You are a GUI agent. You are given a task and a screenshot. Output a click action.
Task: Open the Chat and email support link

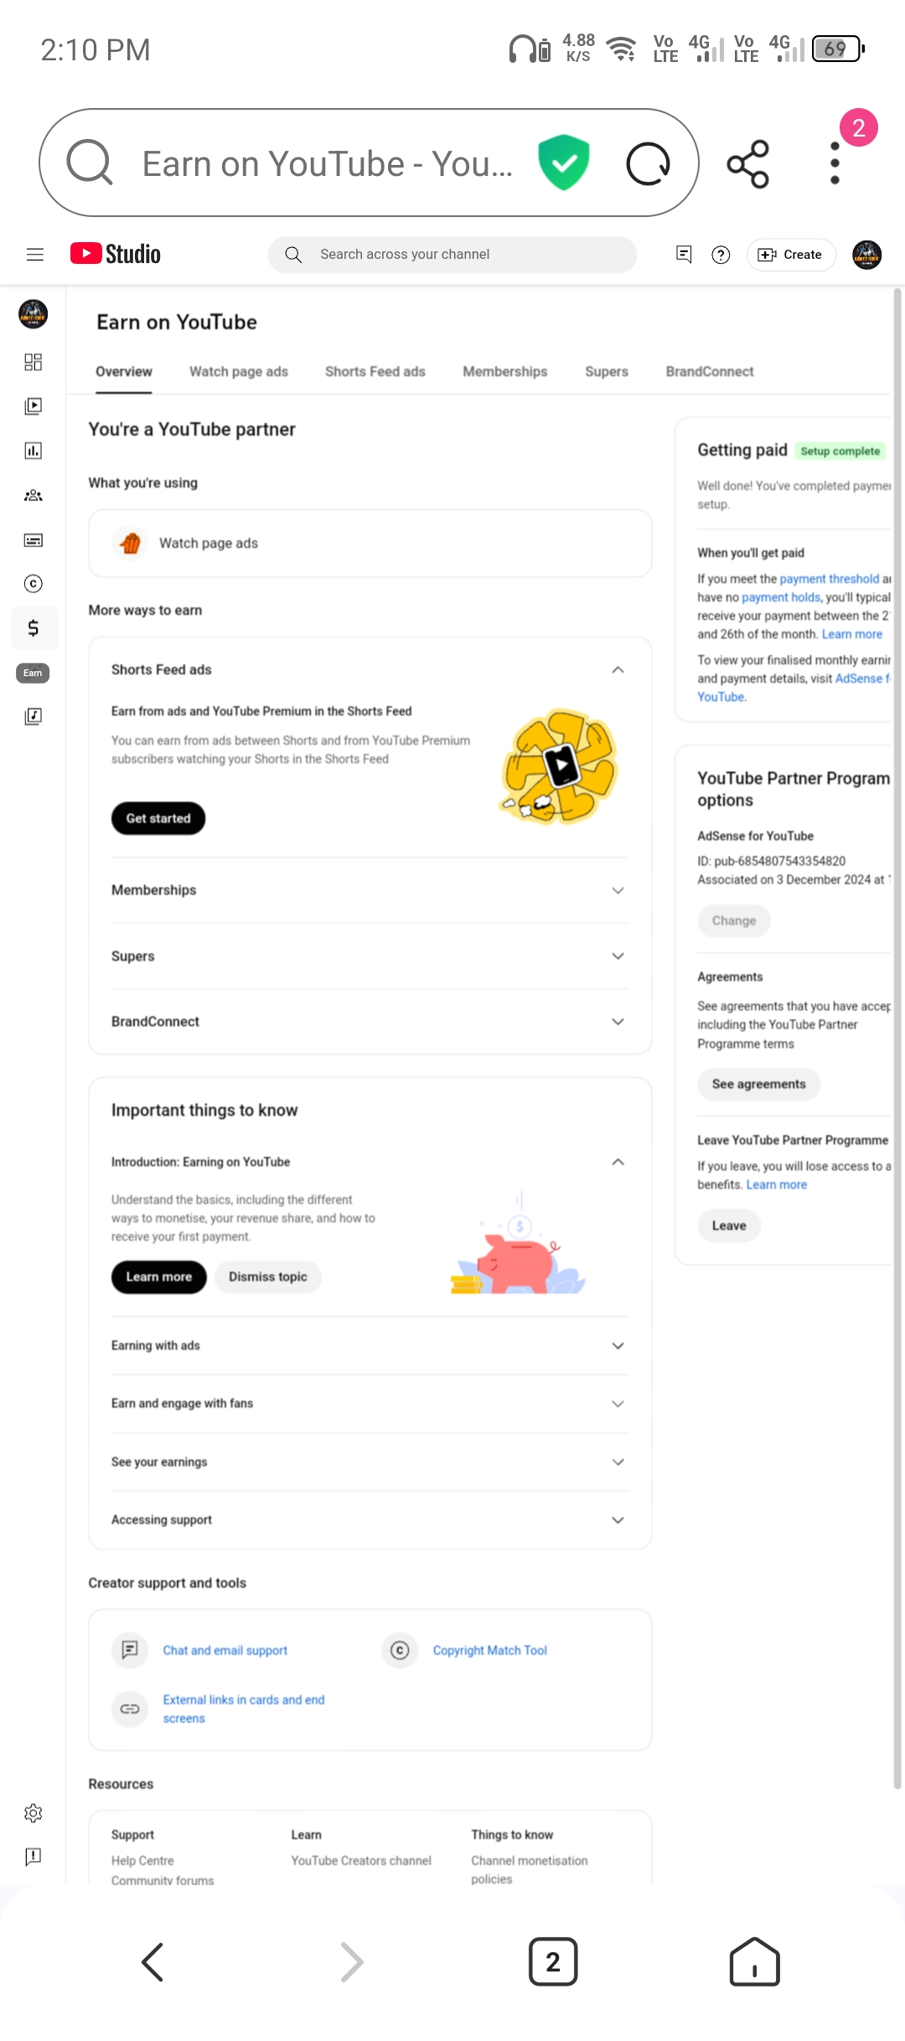225,1650
